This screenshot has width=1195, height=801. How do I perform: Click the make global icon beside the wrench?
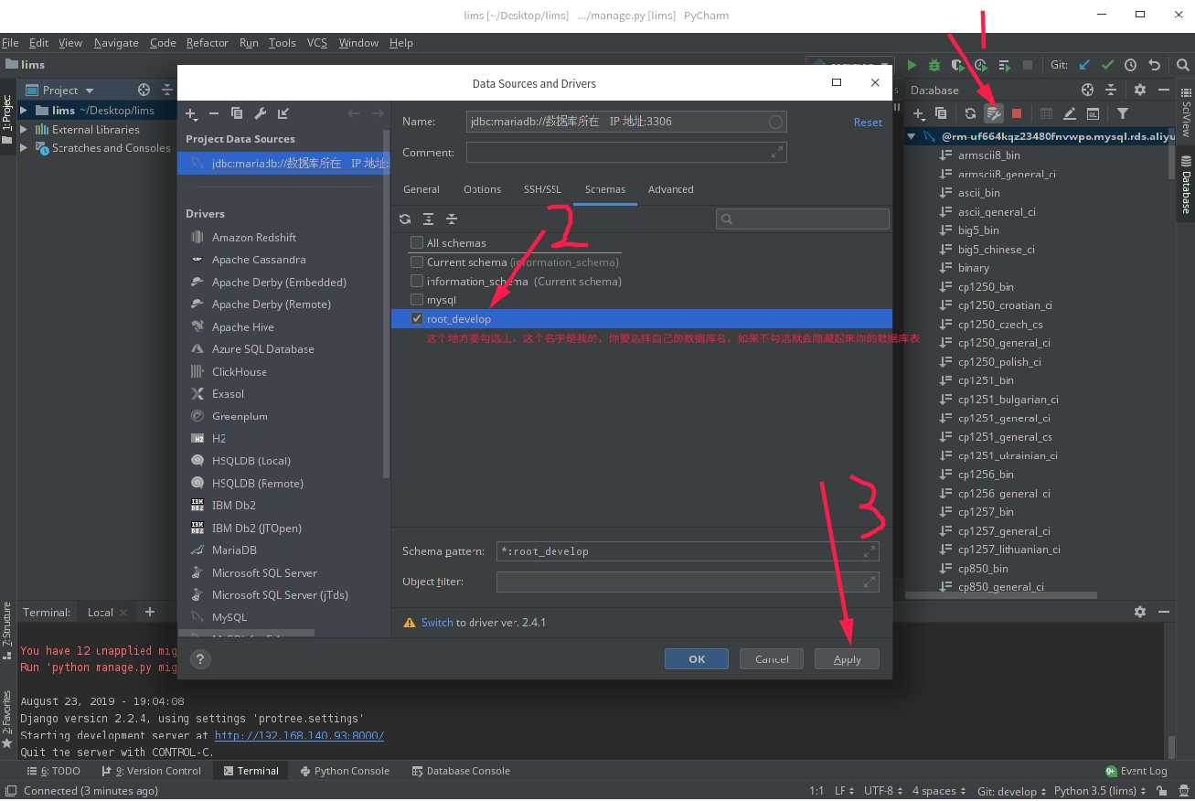[283, 113]
